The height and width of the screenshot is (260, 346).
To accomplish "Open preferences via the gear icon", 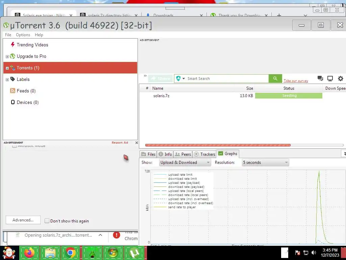I will click(341, 79).
